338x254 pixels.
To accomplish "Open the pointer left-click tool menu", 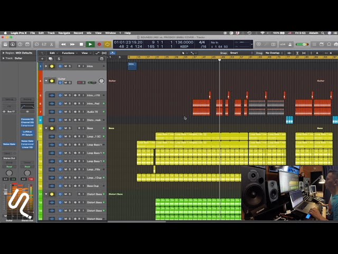I will (184, 53).
